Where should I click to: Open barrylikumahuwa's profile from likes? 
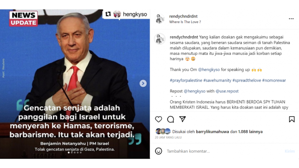[212, 132]
